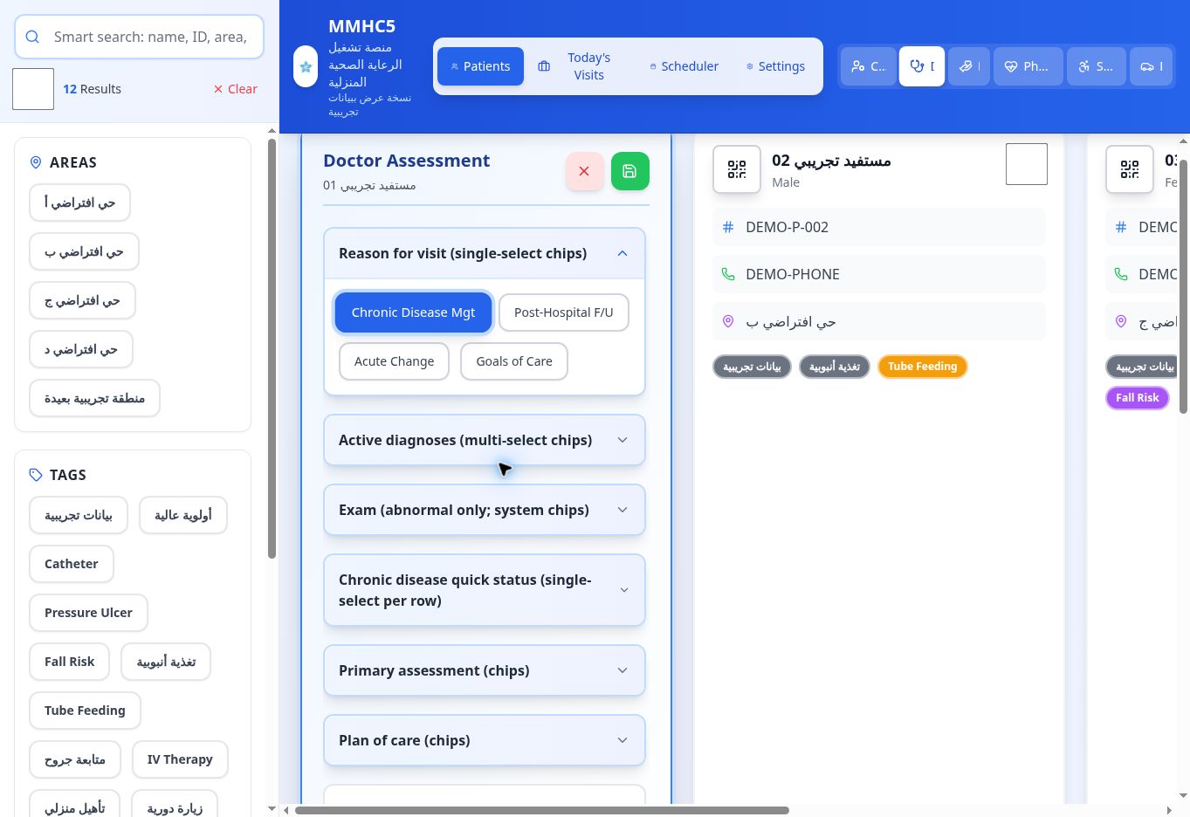Screen dimensions: 1190x817
Task: Click the 12 Results count text
Action: tap(92, 89)
